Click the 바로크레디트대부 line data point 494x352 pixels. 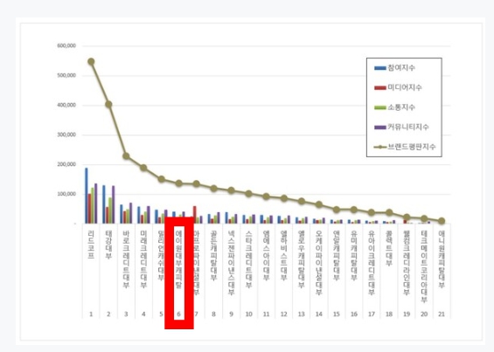click(126, 155)
